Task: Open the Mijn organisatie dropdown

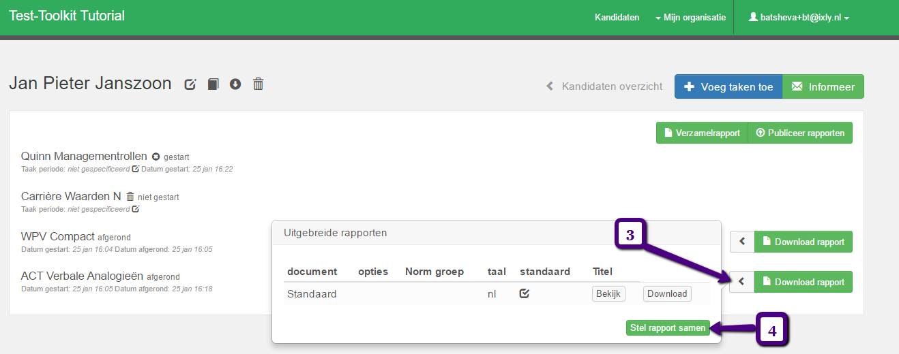Action: pyautogui.click(x=690, y=18)
